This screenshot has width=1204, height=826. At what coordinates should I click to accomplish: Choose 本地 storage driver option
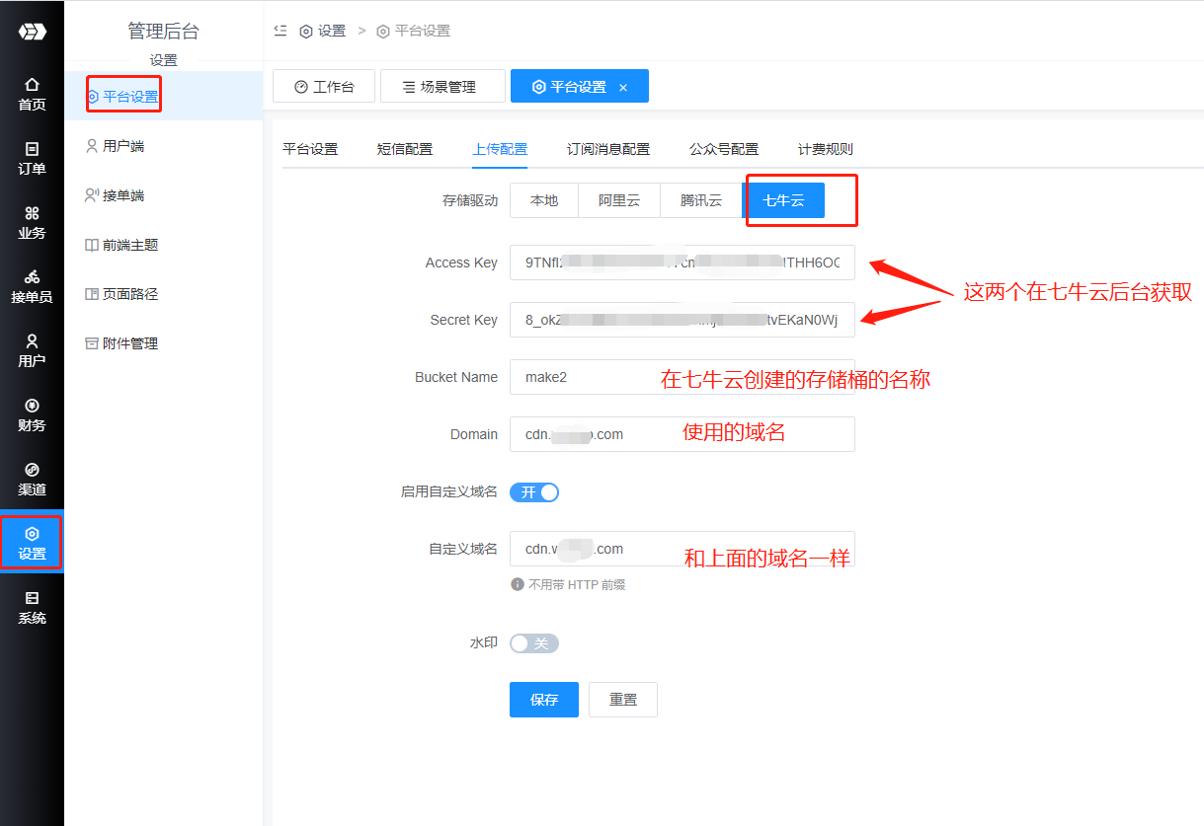544,200
